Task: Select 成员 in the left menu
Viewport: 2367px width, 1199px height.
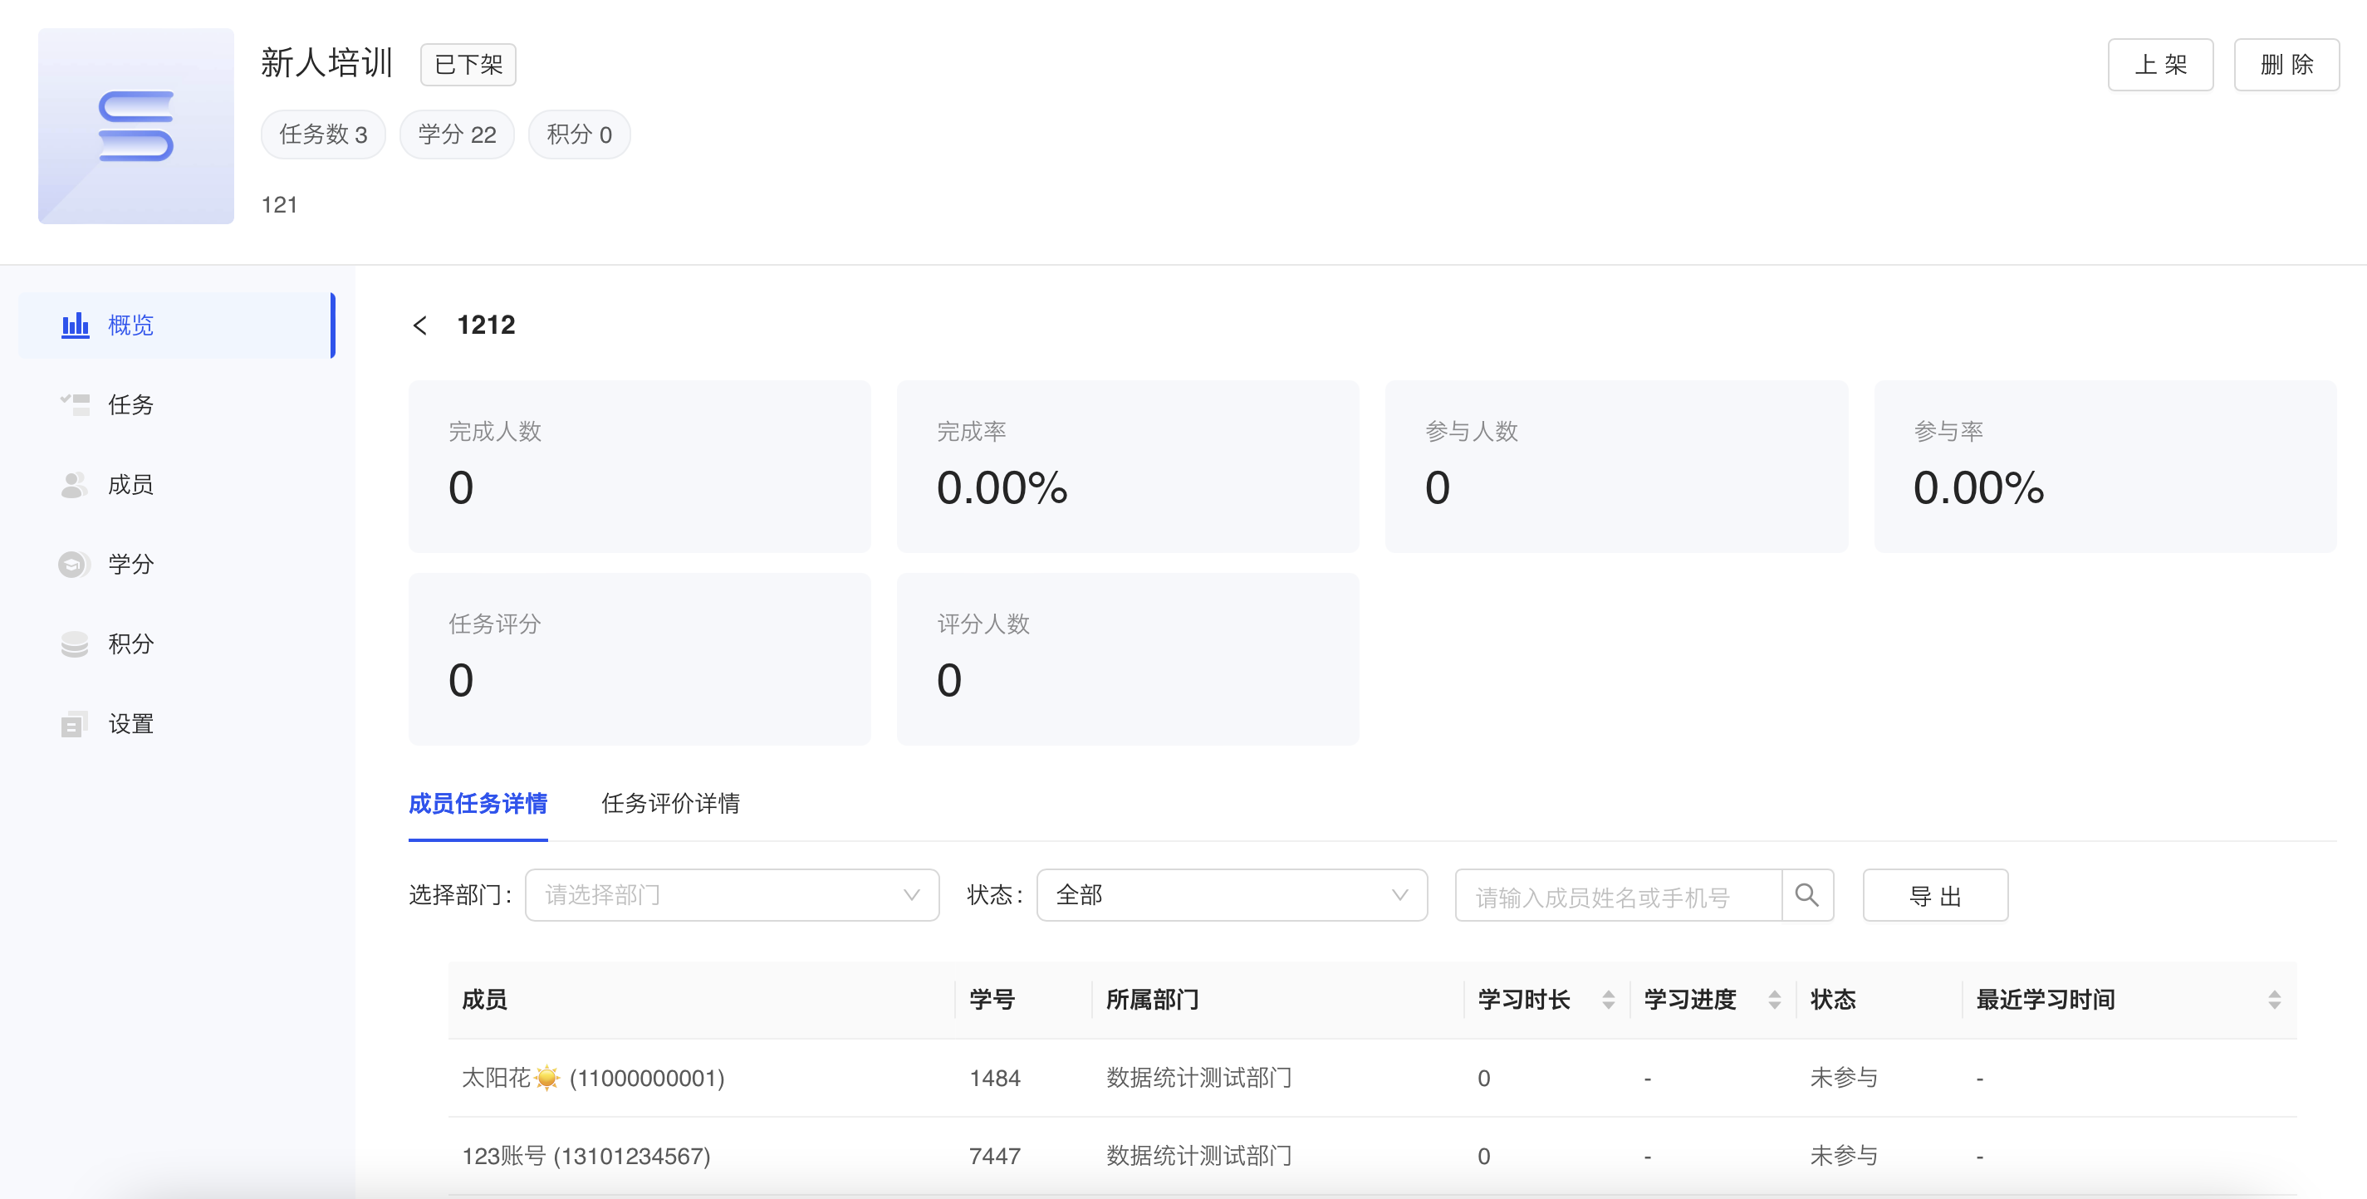Action: tap(176, 485)
